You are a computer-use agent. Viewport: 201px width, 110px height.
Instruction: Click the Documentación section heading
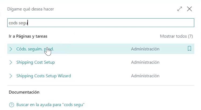coord(24,92)
